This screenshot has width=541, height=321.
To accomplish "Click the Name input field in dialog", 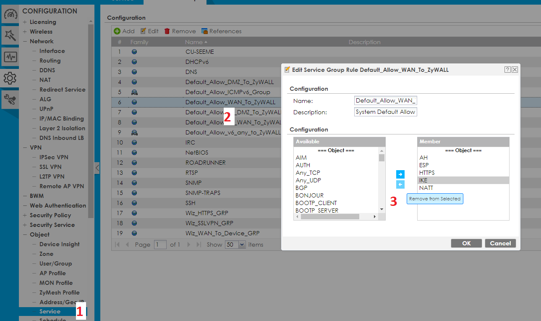I will pyautogui.click(x=385, y=101).
